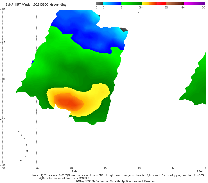Click the credit 'NOAA/NESDIS/Center for Satellite Applications and Research'
The image size is (208, 183).
[x=116, y=181]
